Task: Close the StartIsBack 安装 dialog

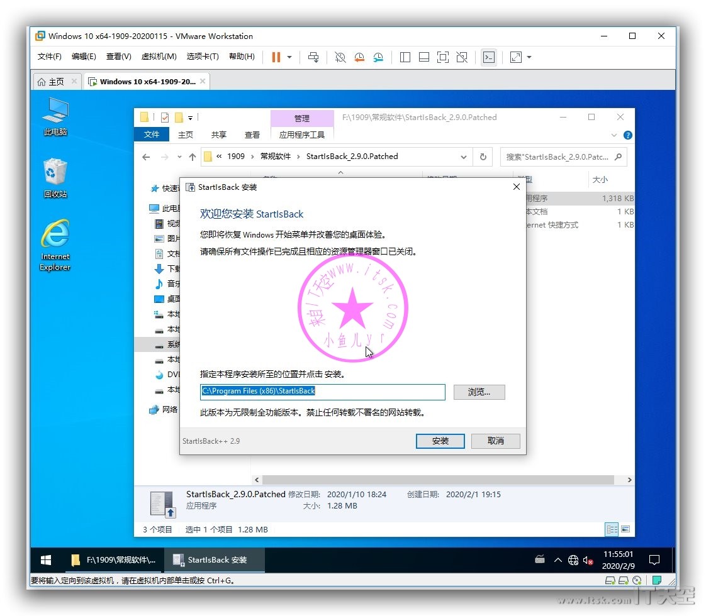Action: pos(516,187)
